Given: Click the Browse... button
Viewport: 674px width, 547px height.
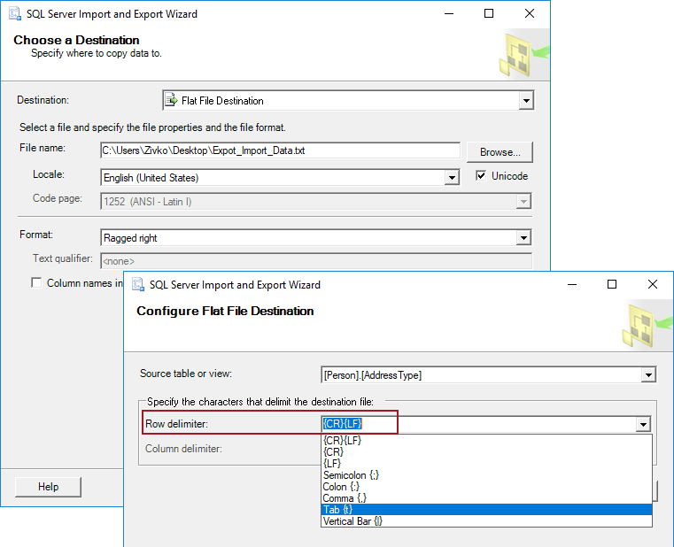Looking at the screenshot, I should click(x=500, y=152).
